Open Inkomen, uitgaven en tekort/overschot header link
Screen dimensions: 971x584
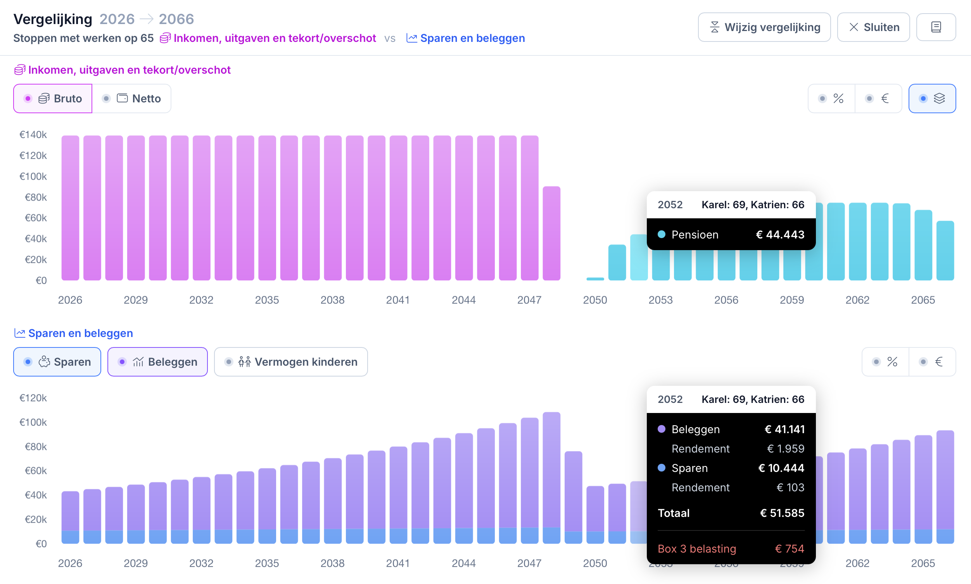pyautogui.click(x=268, y=38)
